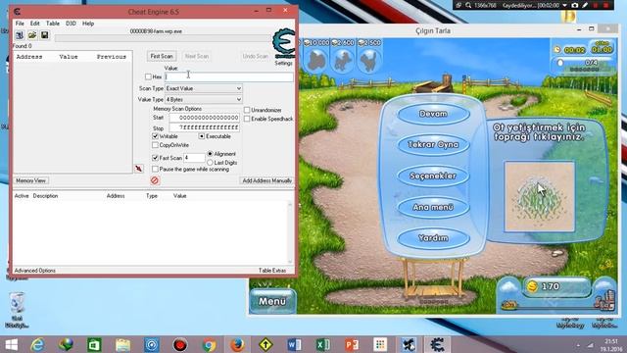
Task: Enable Speedhack checkbox
Action: click(x=247, y=119)
